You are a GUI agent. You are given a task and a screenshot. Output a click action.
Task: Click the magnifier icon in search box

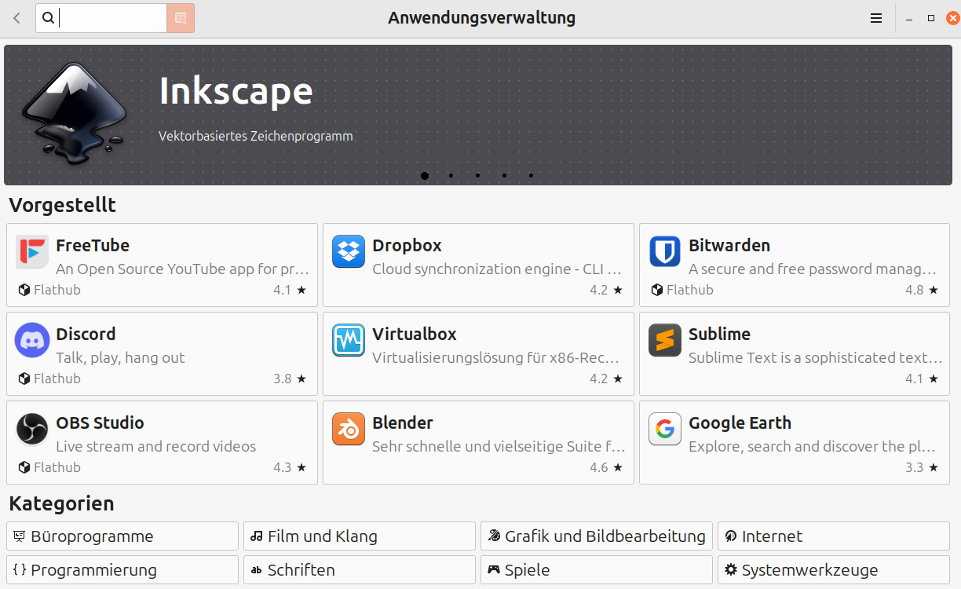(48, 18)
